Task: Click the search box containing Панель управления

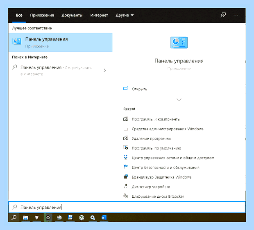Action: point(127,207)
